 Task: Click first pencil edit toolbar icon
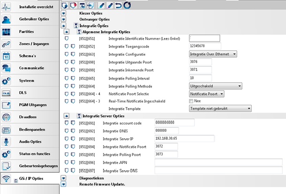[101, 6]
